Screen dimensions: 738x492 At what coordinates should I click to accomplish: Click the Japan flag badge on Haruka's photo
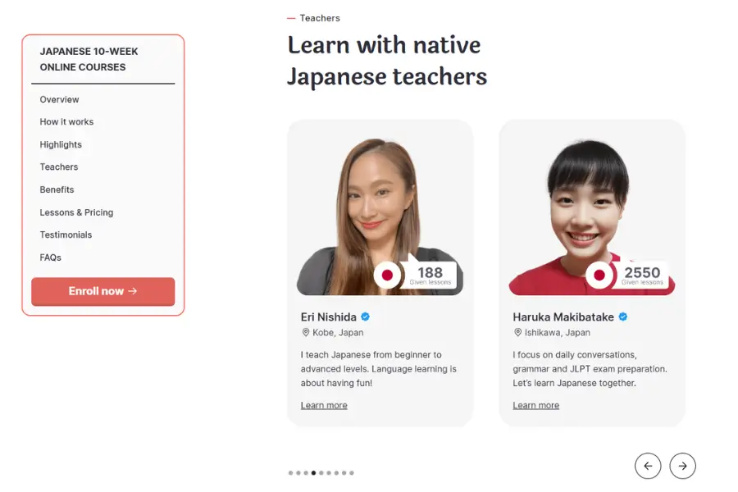pyautogui.click(x=599, y=275)
